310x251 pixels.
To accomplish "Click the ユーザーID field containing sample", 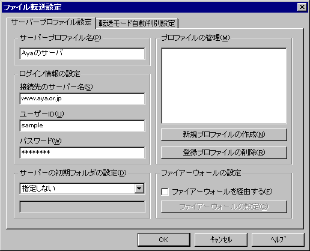I will click(x=82, y=125).
